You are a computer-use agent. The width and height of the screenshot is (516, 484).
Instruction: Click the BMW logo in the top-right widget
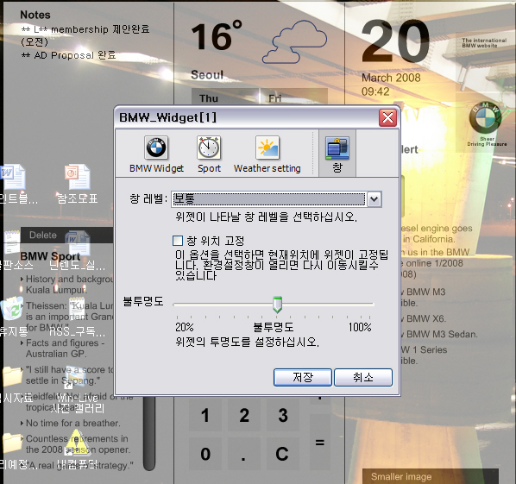coord(485,117)
